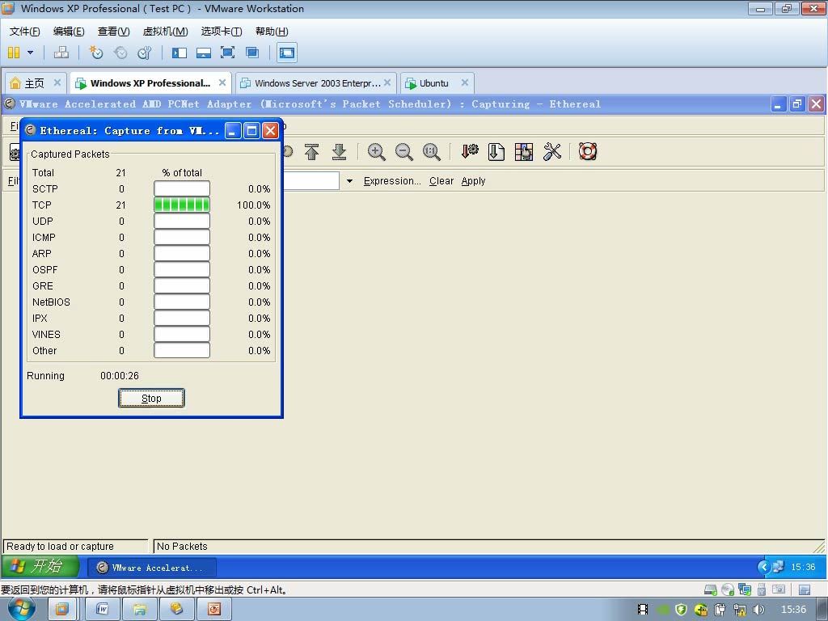Click the running time 00:00:26 text
The width and height of the screenshot is (828, 621).
pyautogui.click(x=120, y=376)
